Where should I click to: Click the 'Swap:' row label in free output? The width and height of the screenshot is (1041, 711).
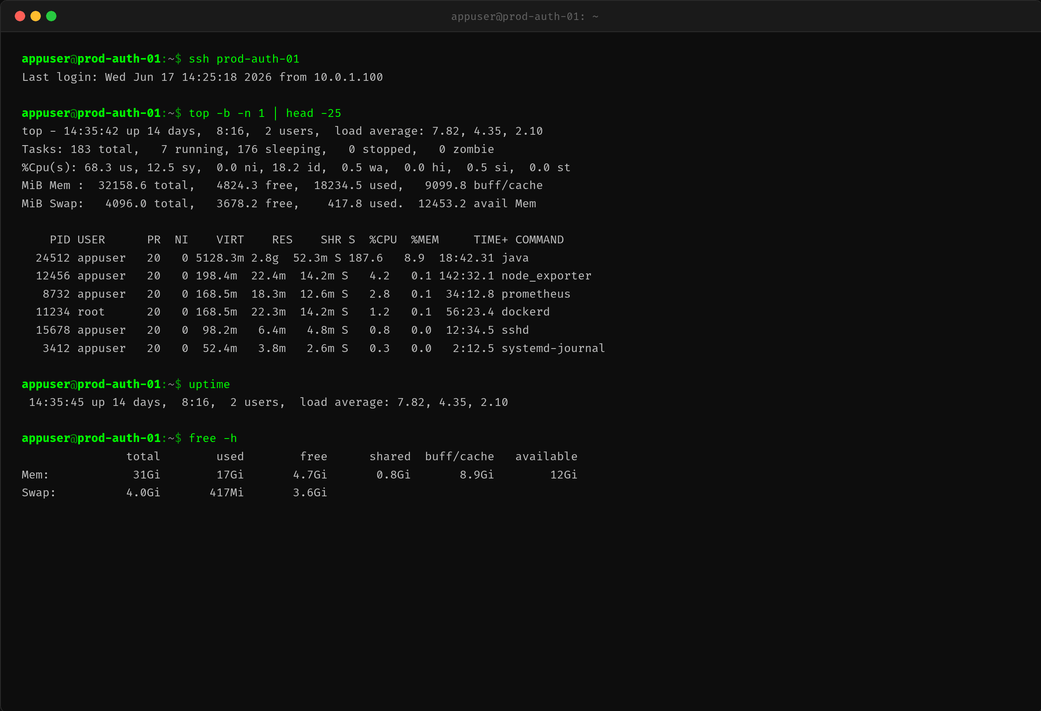(39, 493)
